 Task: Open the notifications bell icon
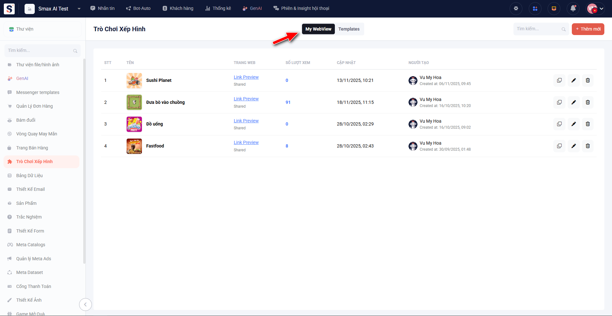click(x=573, y=9)
